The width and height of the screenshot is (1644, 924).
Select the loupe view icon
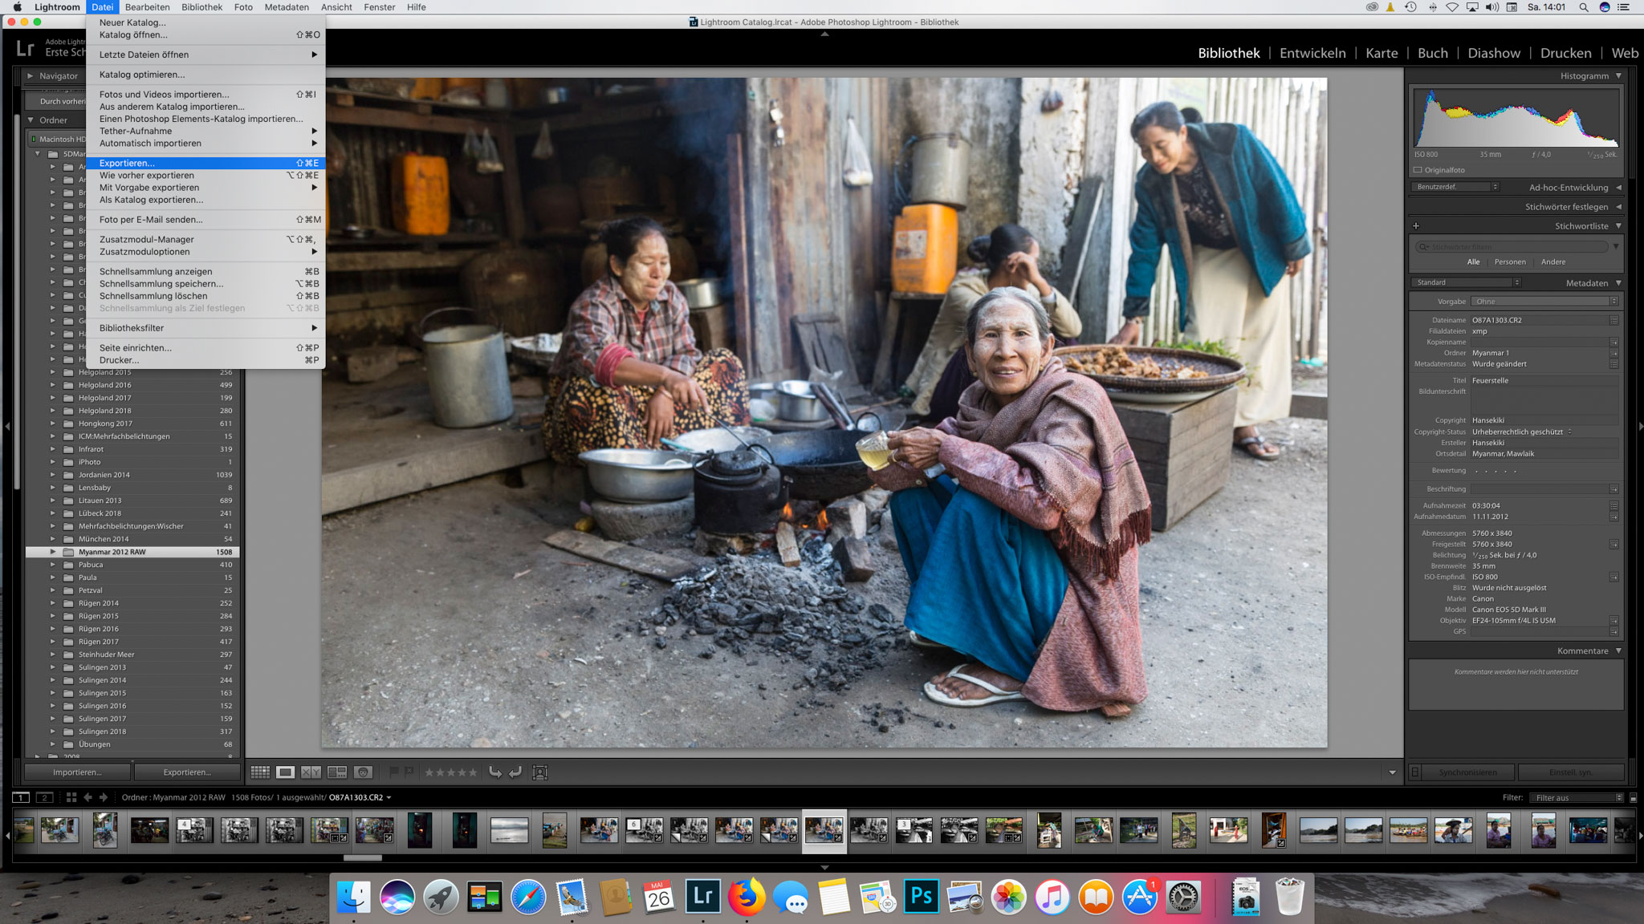coord(285,772)
